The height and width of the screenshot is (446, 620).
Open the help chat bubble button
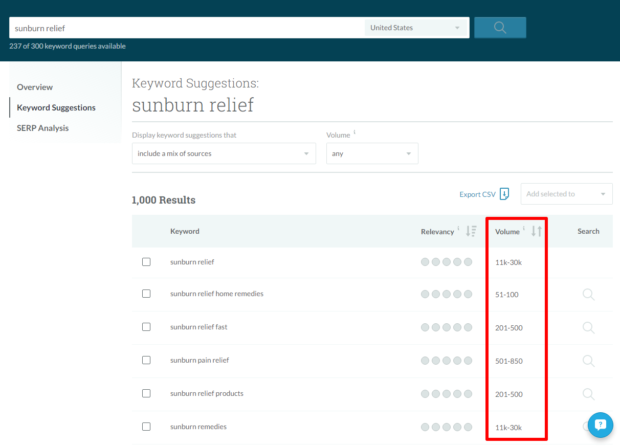[x=600, y=425]
